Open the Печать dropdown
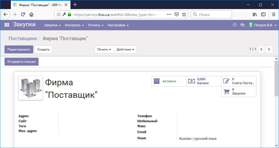Image resolution: width=279 pixels, height=148 pixels. (104, 49)
